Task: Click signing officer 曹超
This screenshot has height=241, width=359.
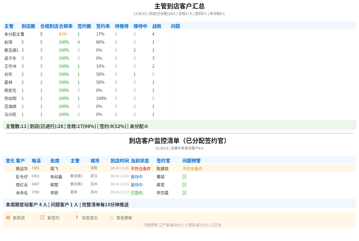Action: pos(161,177)
